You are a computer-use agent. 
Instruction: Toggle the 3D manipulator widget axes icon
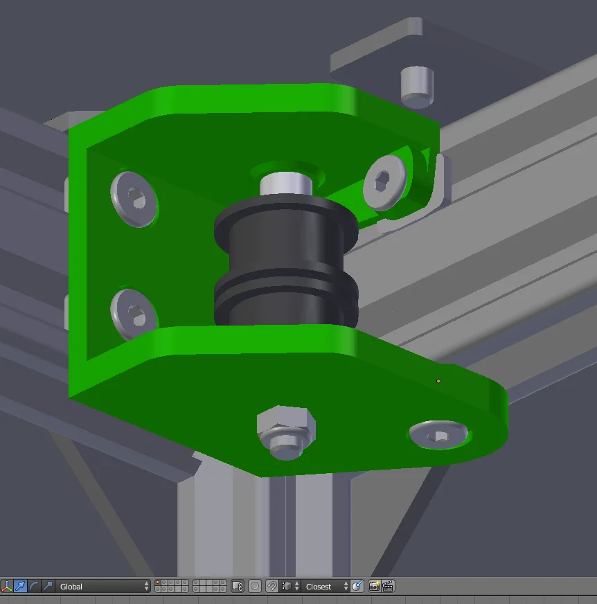click(x=6, y=586)
